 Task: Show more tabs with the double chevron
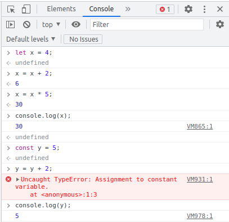pos(128,9)
